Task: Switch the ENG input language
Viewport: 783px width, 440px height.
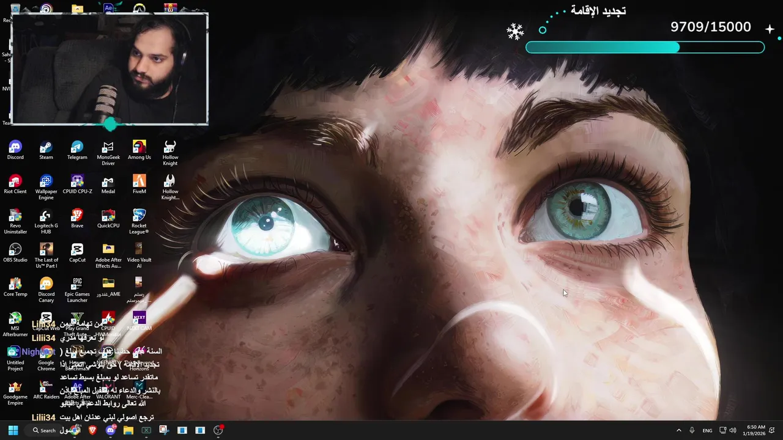Action: [x=707, y=430]
